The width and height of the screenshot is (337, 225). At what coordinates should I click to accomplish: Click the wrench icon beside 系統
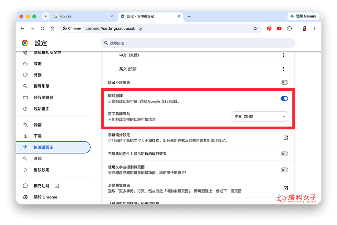(x=25, y=159)
